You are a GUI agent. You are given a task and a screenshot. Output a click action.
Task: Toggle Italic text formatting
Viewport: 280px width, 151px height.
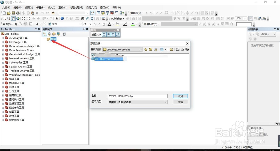[x=99, y=24]
